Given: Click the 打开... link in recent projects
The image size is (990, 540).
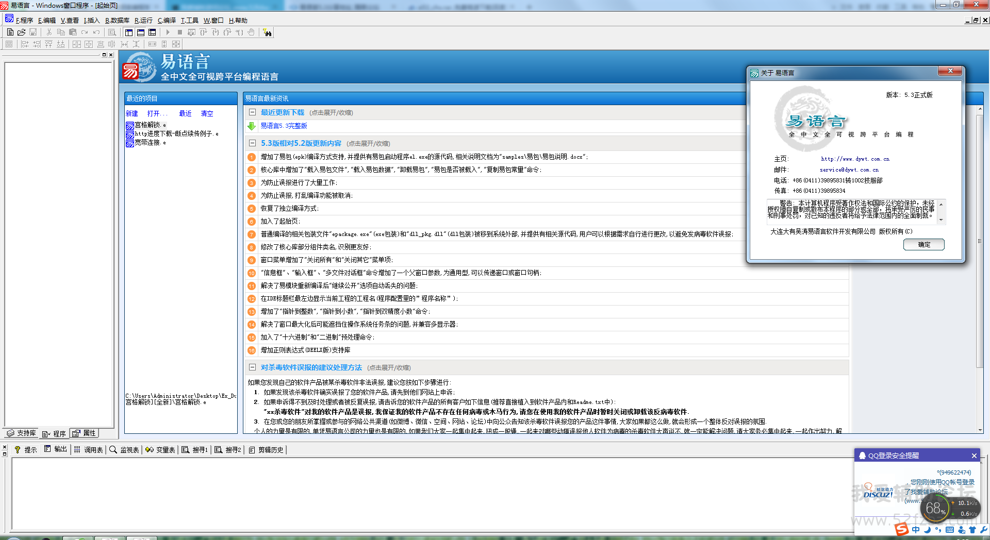Looking at the screenshot, I should 157,113.
